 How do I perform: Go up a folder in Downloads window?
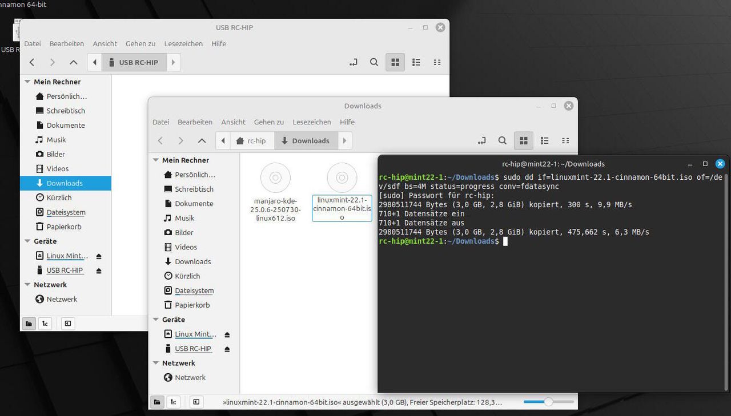coord(202,140)
